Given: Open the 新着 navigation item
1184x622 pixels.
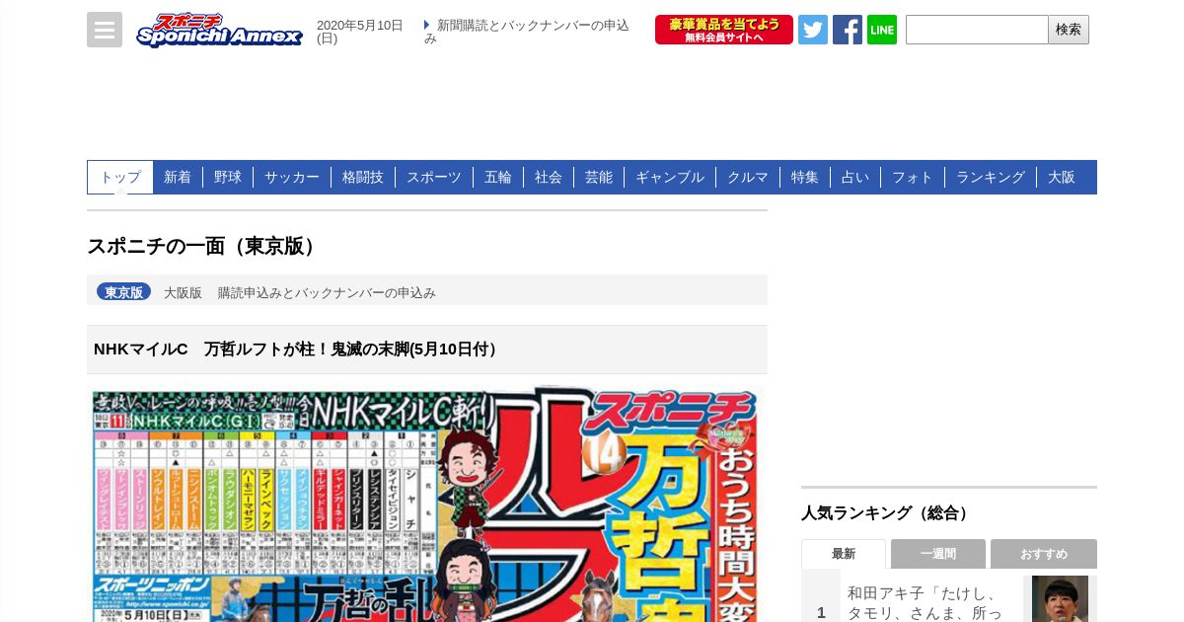Looking at the screenshot, I should pos(178,177).
